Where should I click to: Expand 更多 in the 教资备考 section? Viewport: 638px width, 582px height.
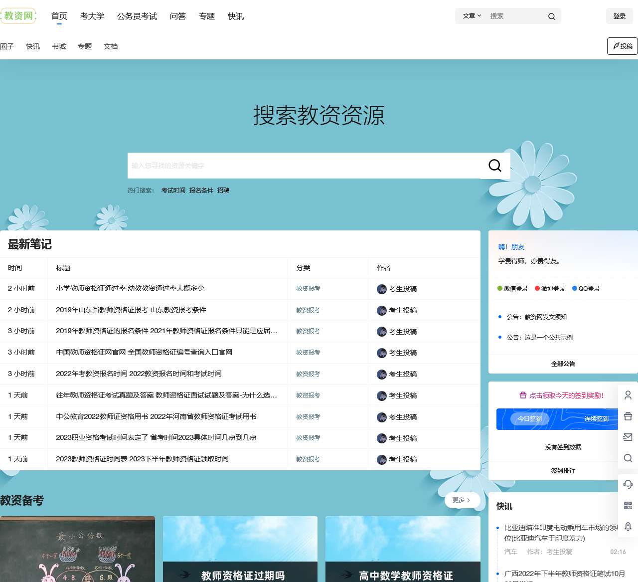[x=462, y=500]
